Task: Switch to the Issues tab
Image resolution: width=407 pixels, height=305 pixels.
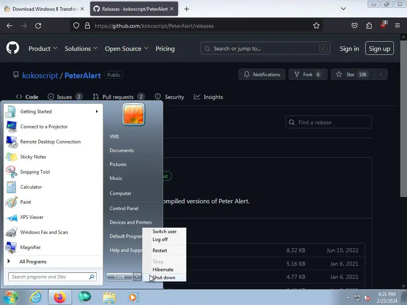Action: pos(65,97)
